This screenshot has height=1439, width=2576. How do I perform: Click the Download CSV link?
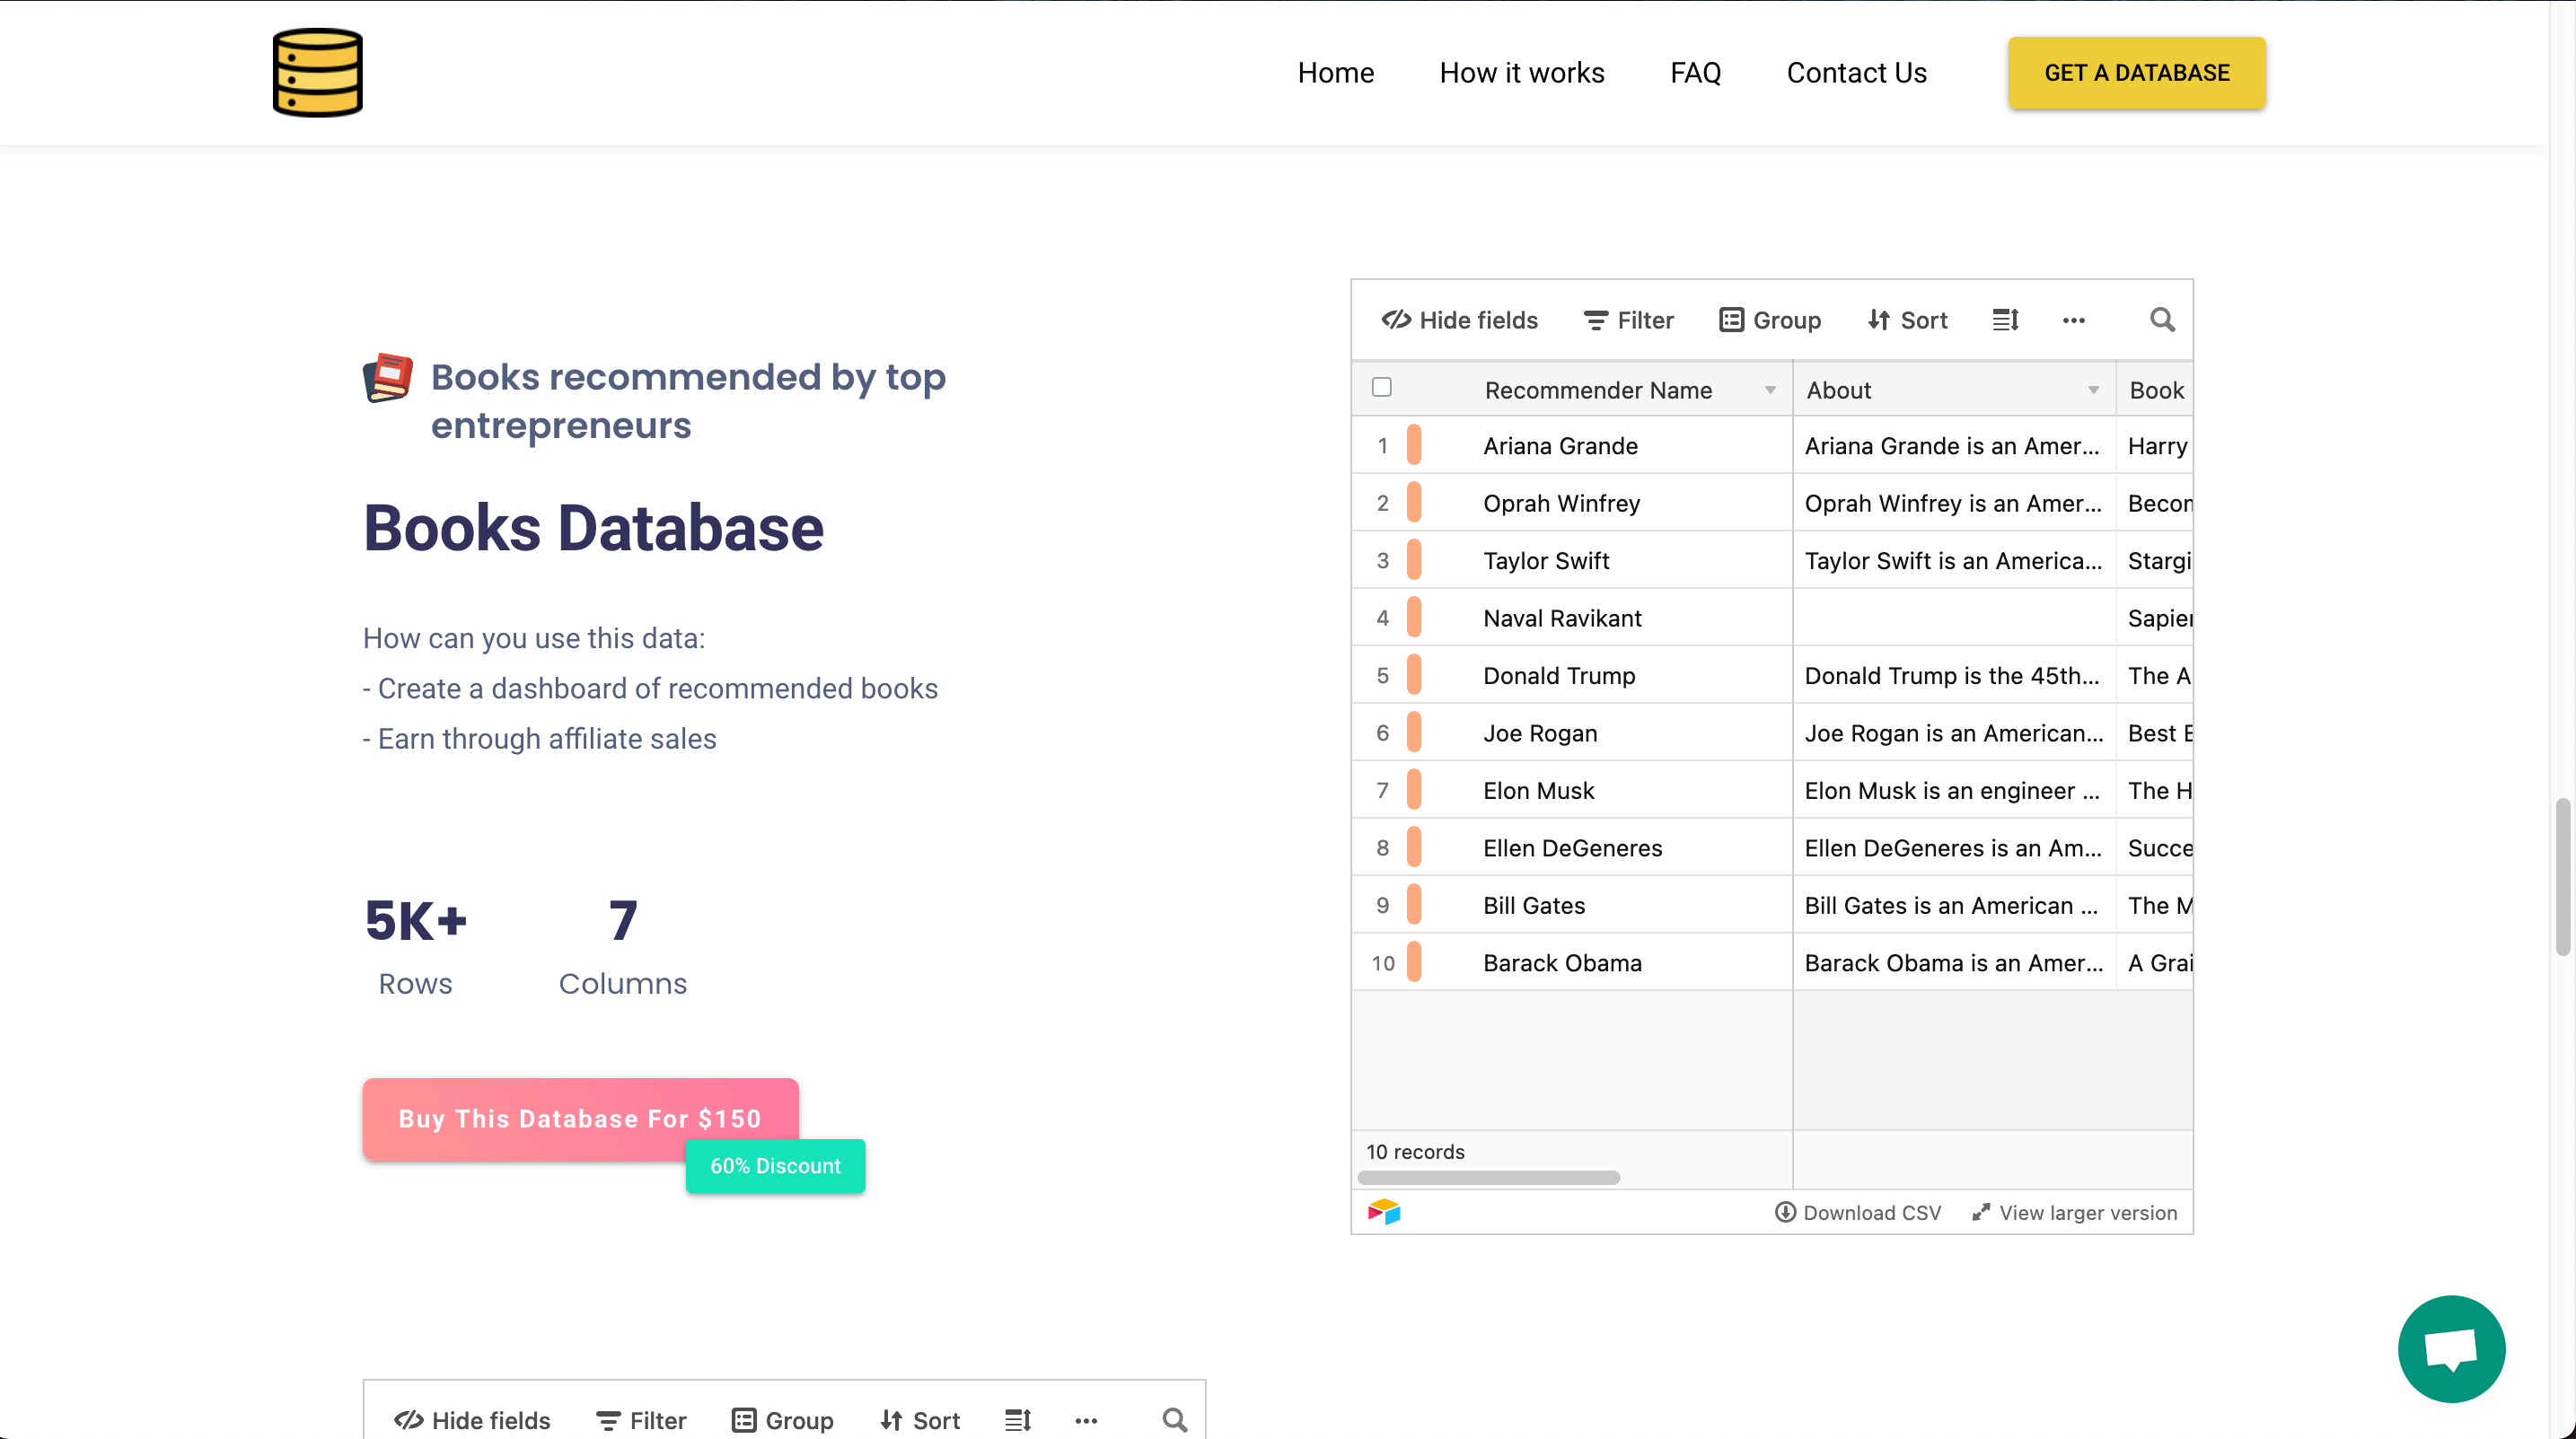point(1858,1212)
